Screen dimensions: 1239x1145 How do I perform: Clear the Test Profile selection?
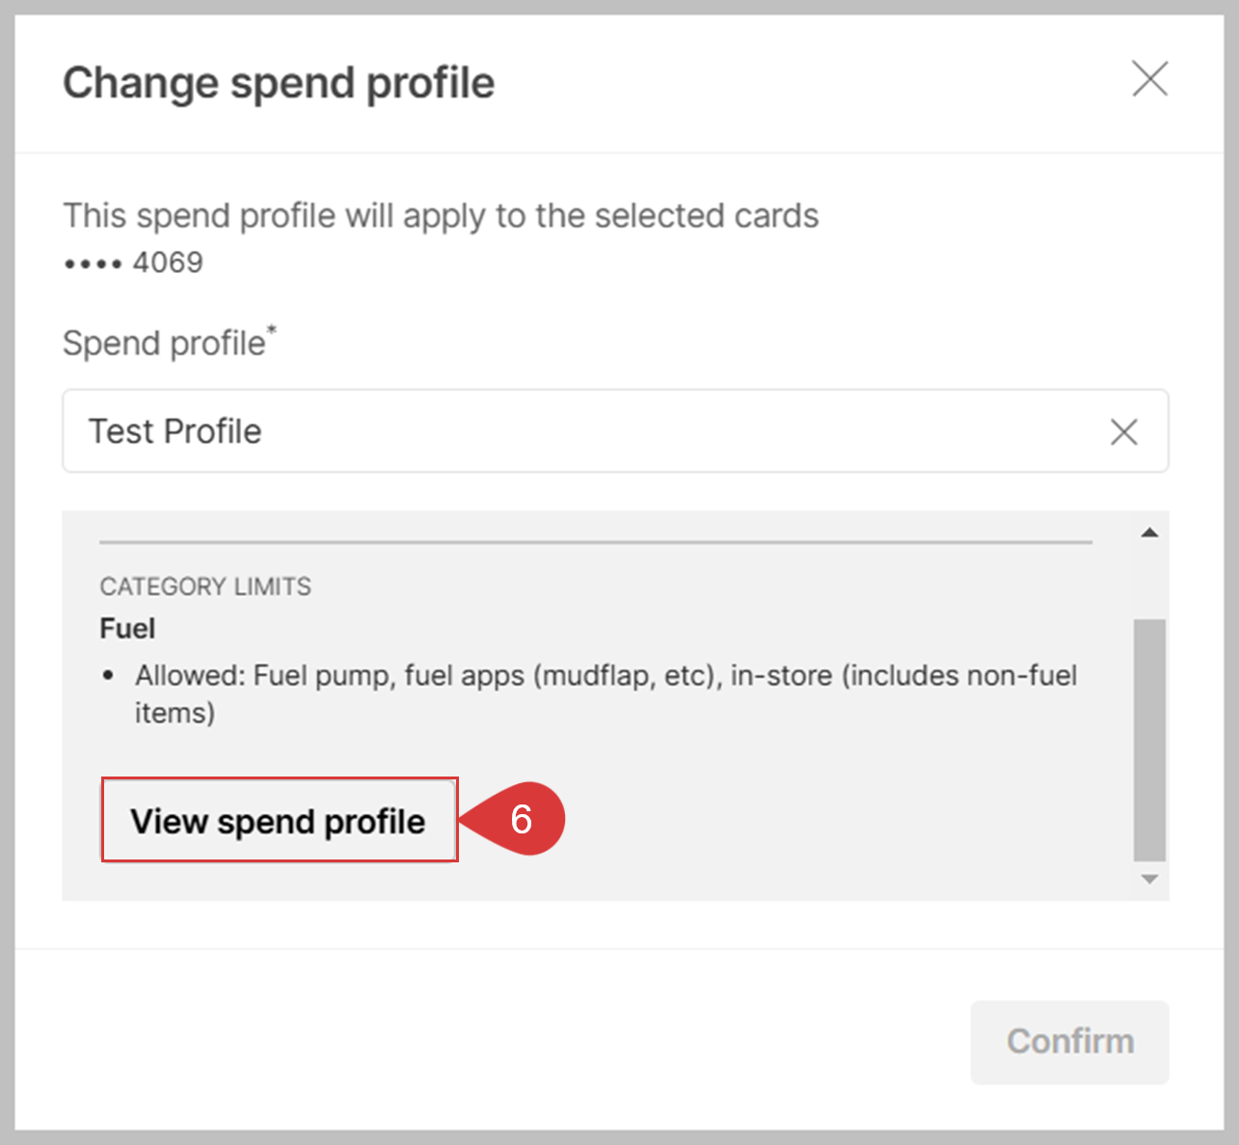pos(1123,431)
